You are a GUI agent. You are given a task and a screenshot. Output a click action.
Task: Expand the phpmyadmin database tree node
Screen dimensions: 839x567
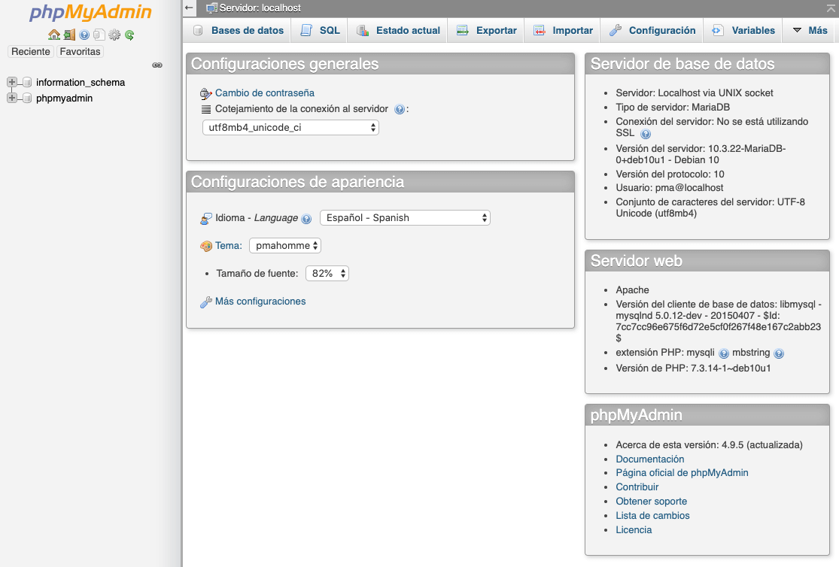click(x=11, y=98)
